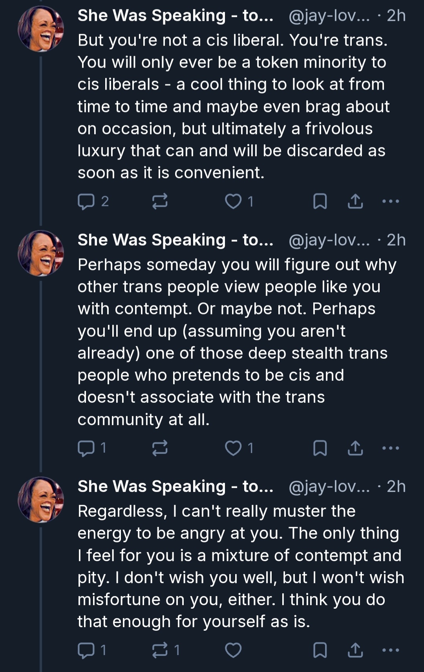The height and width of the screenshot is (672, 424).
Task: Reply to the "Perhaps someday" post
Action: coord(86,448)
